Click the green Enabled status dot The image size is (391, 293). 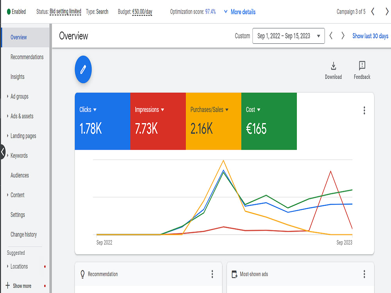tap(9, 11)
